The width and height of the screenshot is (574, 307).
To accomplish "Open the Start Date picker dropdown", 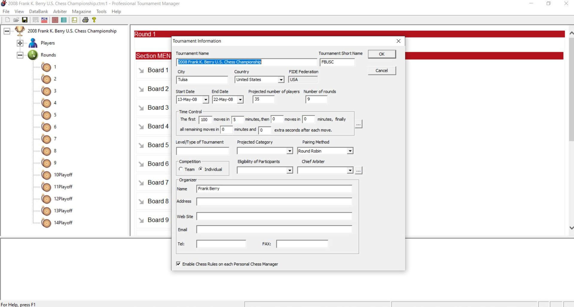I will (x=206, y=99).
